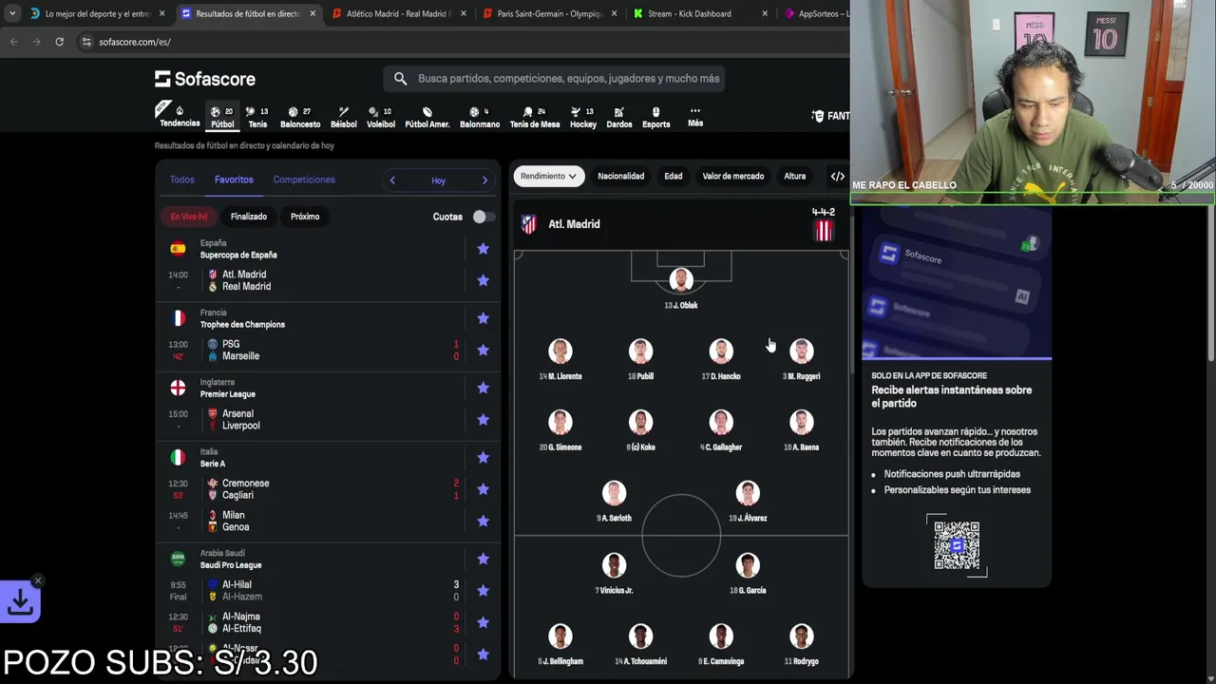
Task: Switch to the Baloncesto category
Action: pyautogui.click(x=300, y=116)
